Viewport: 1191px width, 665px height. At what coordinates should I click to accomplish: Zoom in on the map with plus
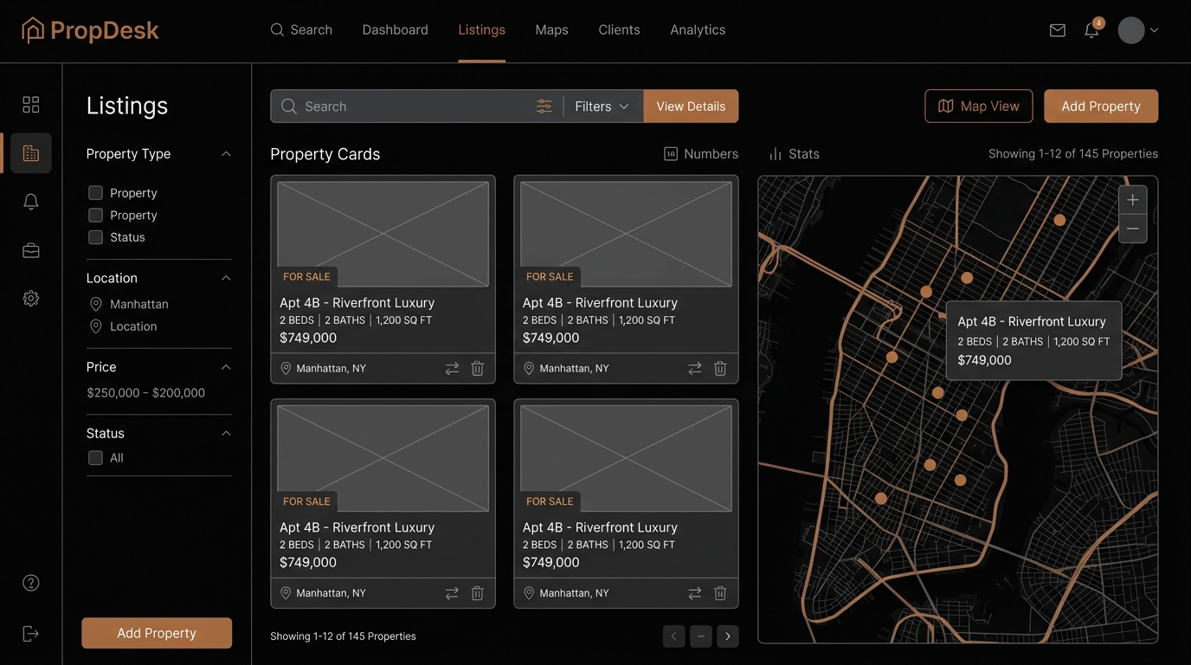(1133, 200)
